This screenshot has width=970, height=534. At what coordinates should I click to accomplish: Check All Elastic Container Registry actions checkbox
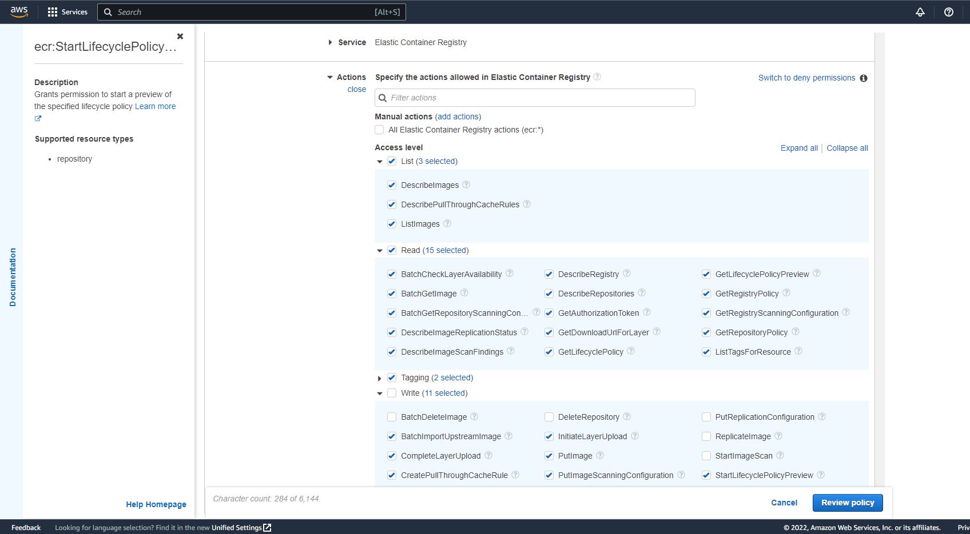379,130
